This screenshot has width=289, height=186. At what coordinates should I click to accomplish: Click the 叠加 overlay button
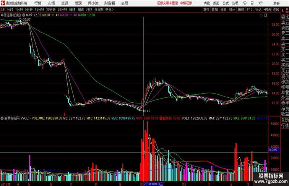(215, 10)
